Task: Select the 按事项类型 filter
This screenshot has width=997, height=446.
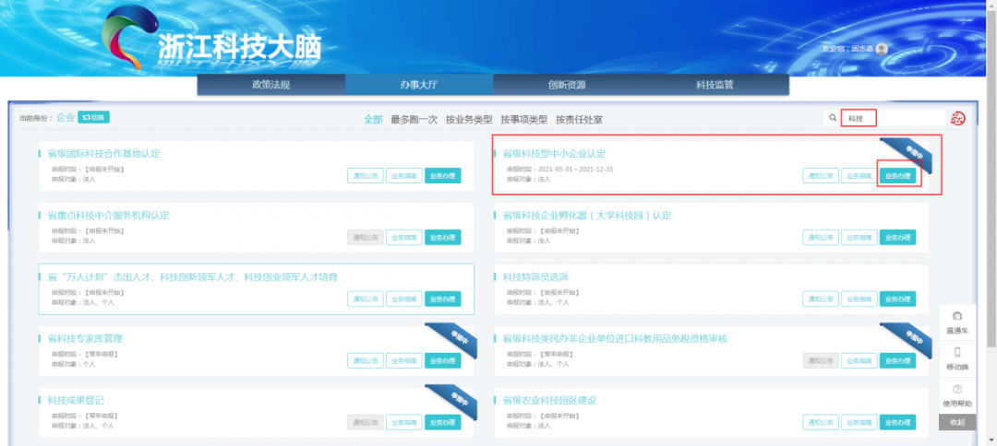Action: [524, 119]
